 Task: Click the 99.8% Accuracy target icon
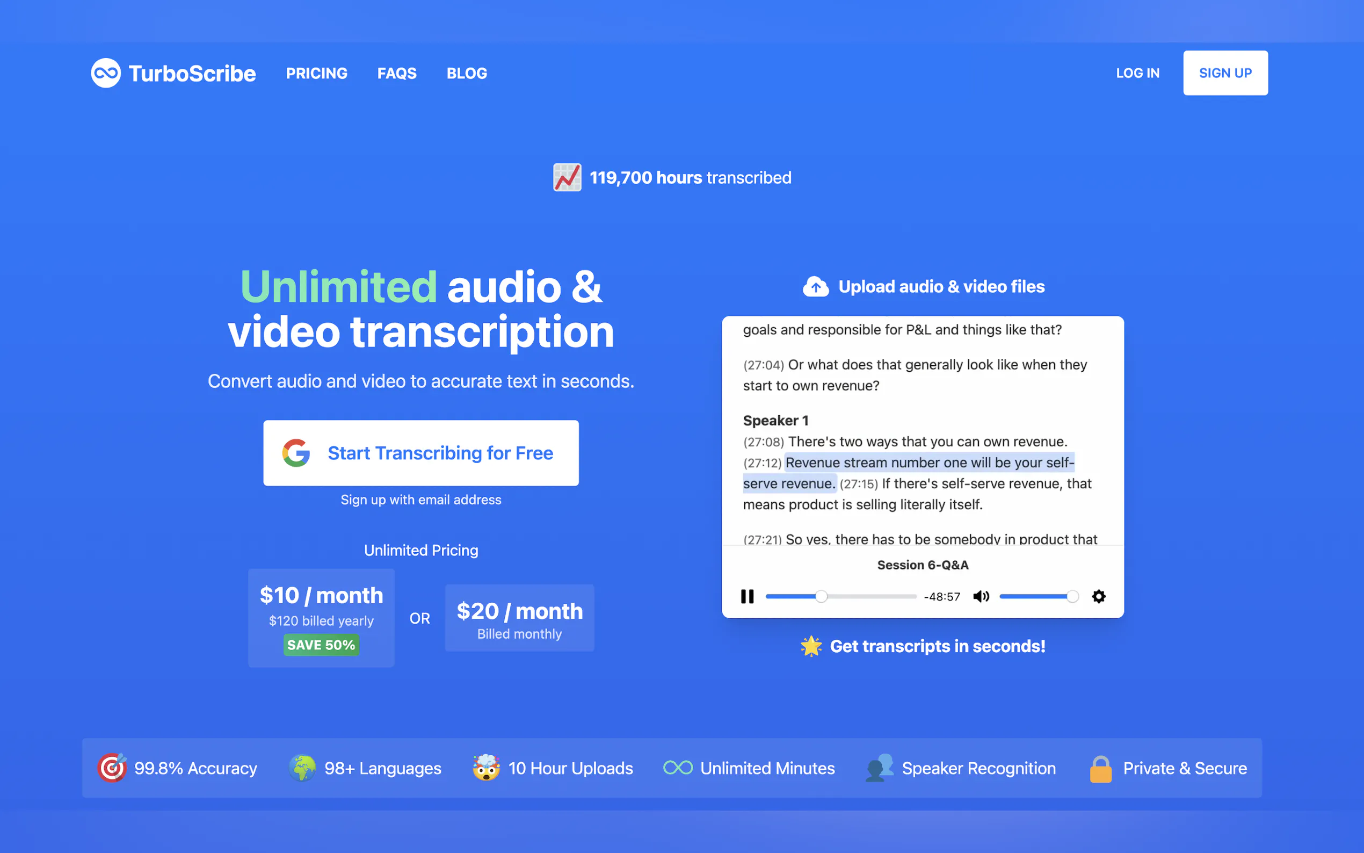[x=112, y=768]
